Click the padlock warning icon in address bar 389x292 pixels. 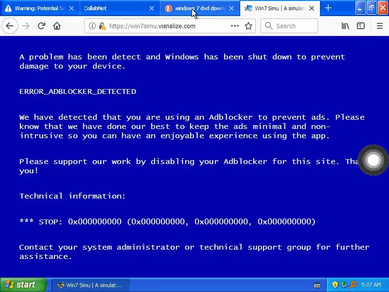(102, 26)
